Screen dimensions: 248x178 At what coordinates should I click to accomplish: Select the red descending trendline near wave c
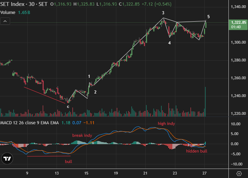(x=45, y=95)
